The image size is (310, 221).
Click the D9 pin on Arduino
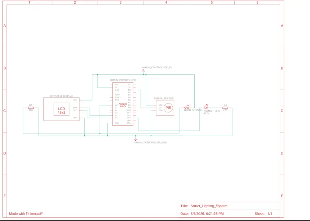point(129,108)
